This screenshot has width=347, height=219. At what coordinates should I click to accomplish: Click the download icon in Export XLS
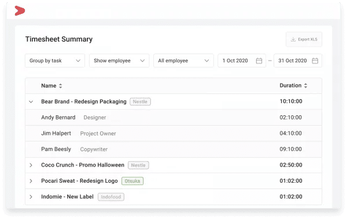293,39
